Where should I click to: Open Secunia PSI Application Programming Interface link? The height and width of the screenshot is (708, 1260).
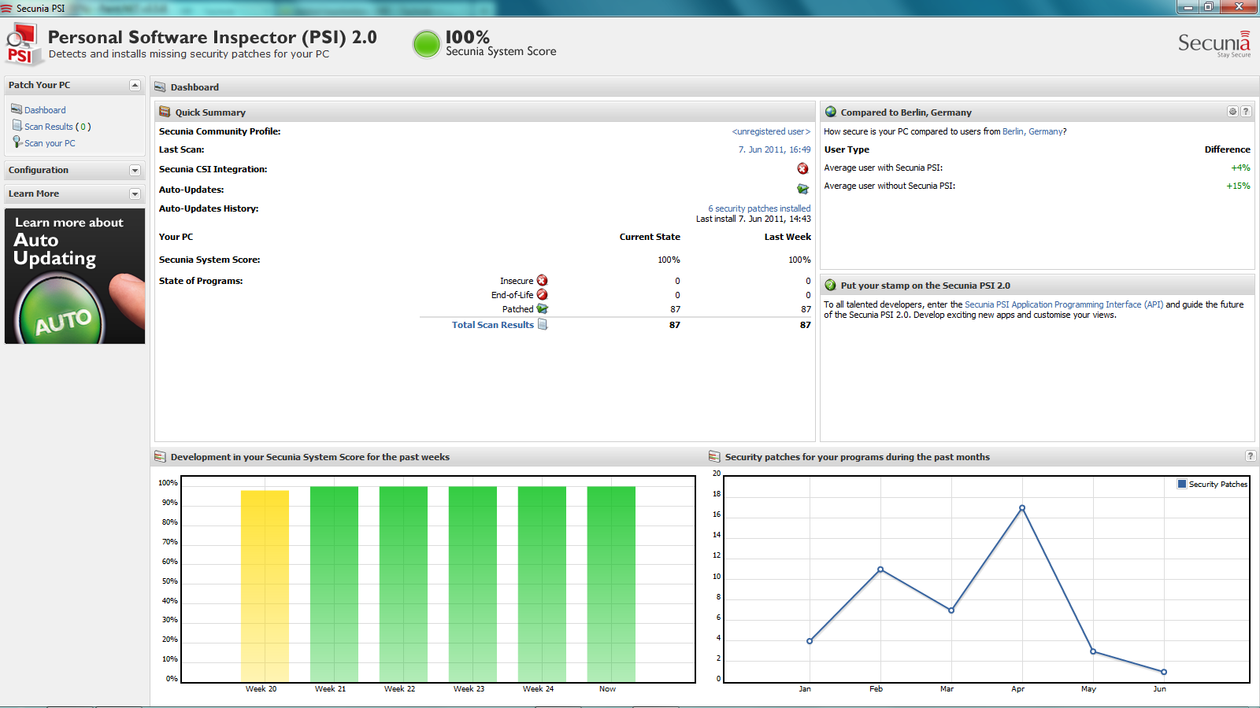[x=1064, y=304]
